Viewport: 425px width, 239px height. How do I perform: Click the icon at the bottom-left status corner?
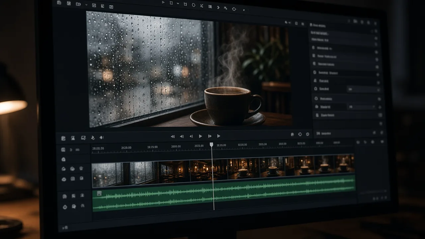pos(65,228)
